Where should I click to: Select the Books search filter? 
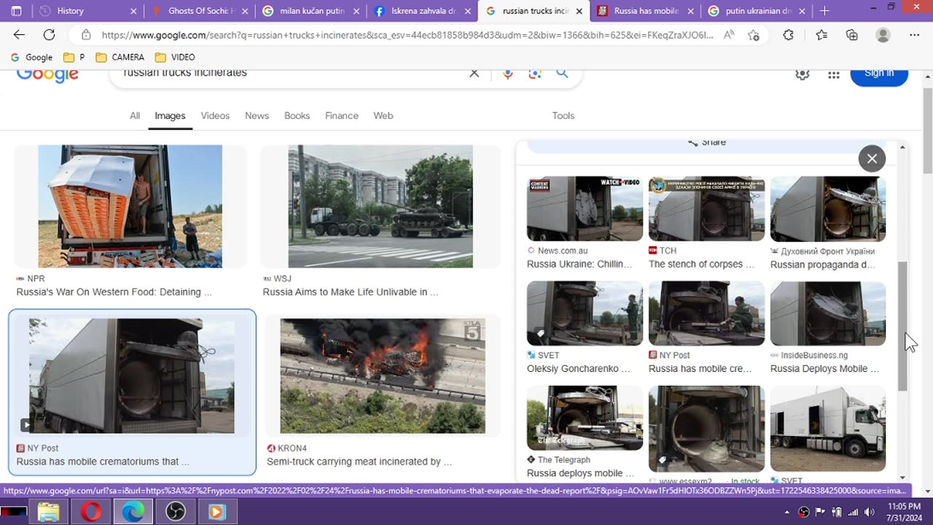pos(297,116)
